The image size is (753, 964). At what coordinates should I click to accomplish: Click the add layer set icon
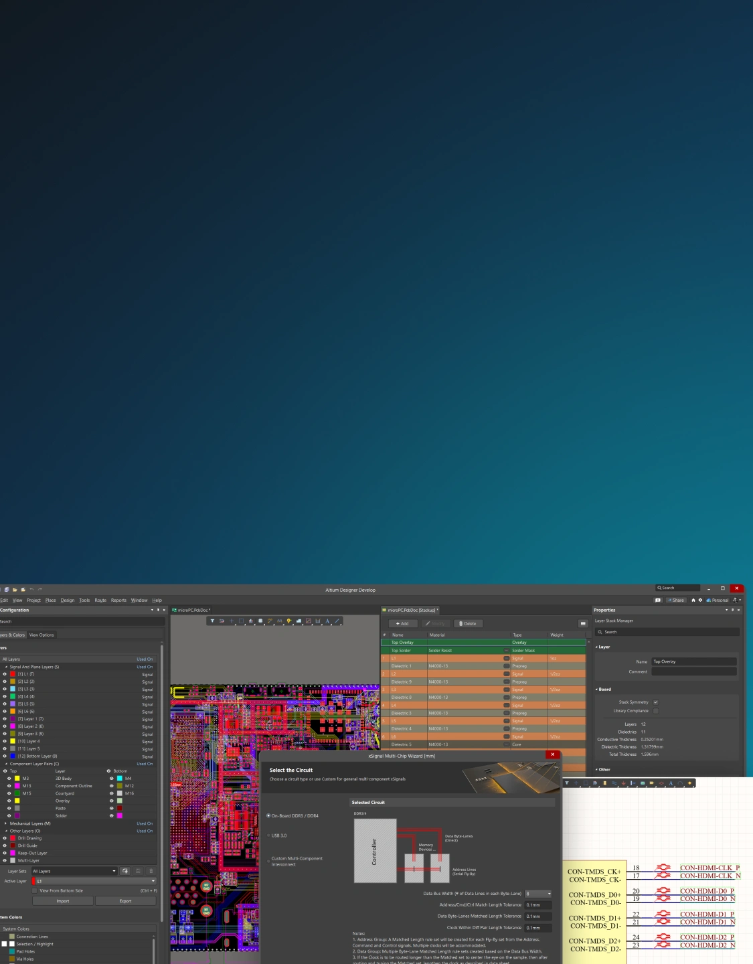[125, 871]
